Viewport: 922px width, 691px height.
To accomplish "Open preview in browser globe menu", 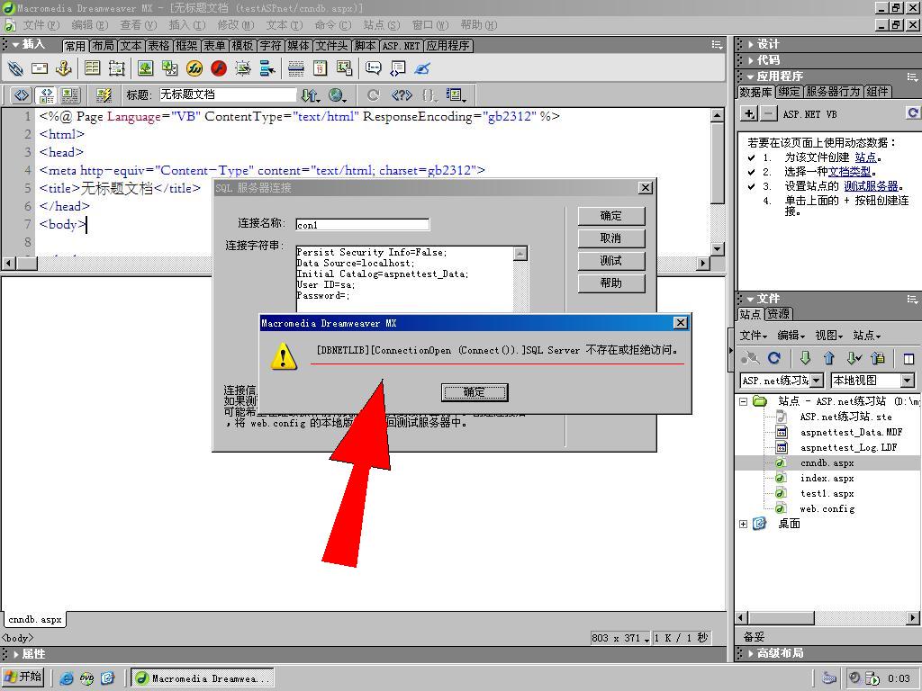I will [x=337, y=95].
